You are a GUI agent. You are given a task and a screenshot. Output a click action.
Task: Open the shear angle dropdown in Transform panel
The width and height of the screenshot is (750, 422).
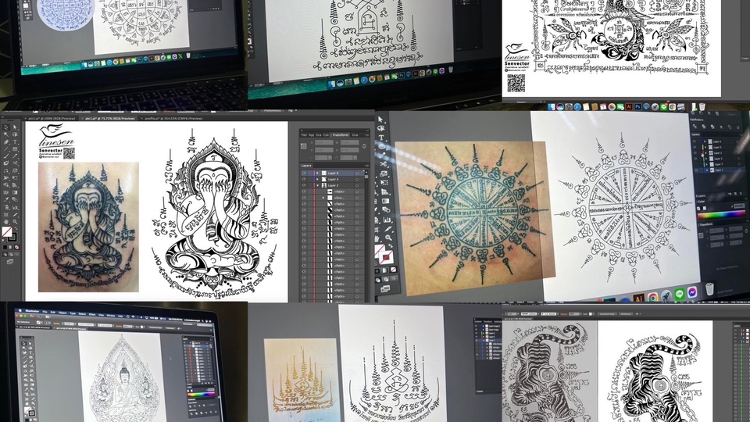coord(355,158)
